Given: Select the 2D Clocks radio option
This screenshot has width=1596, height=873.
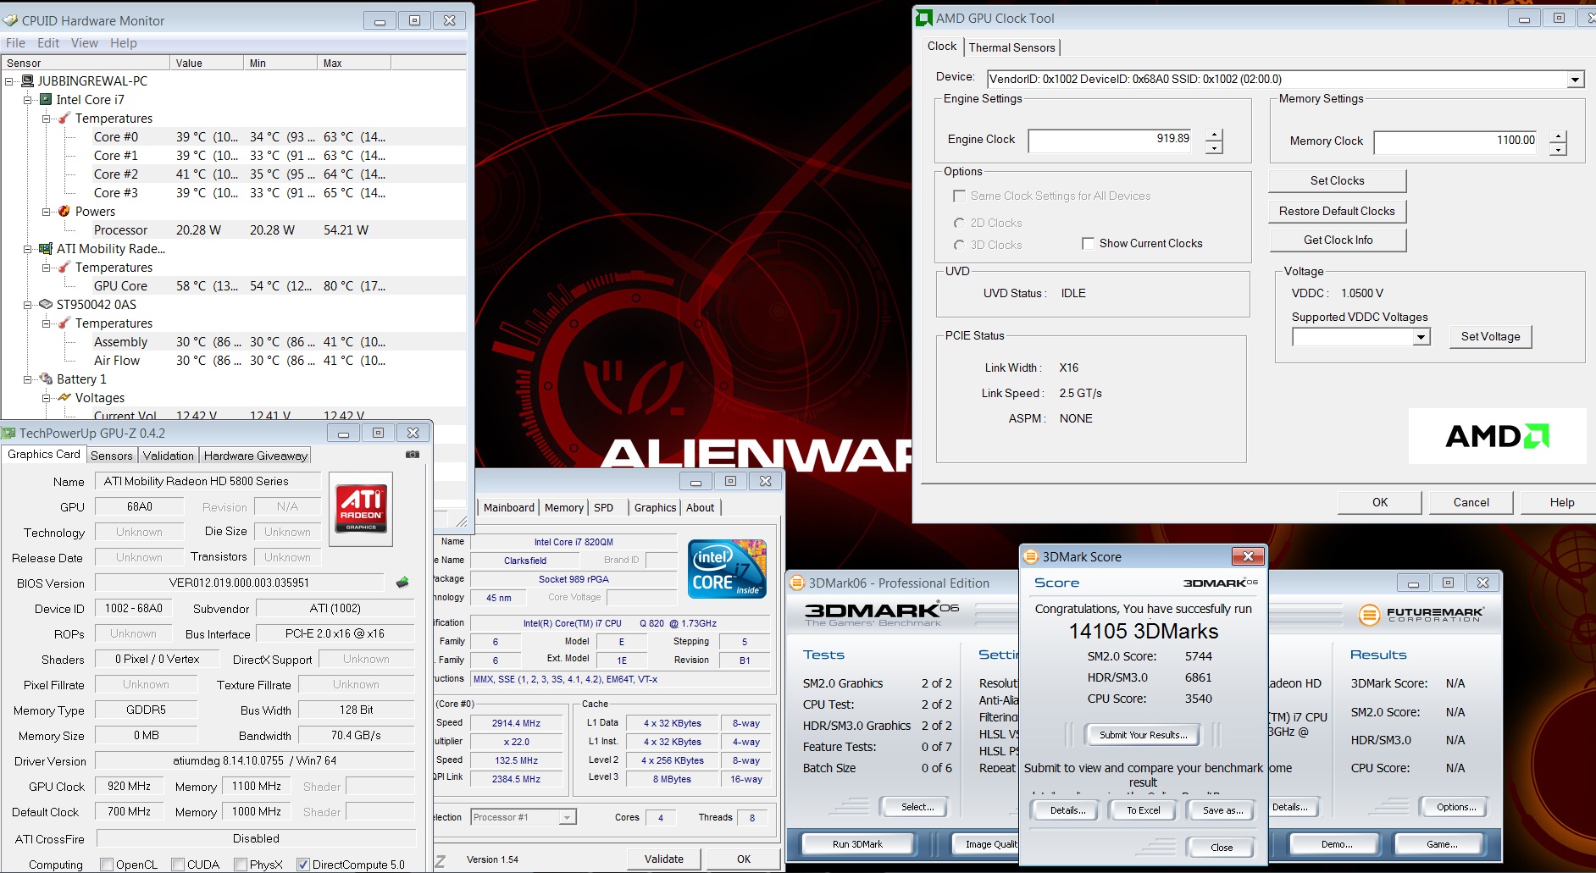Looking at the screenshot, I should click(x=960, y=223).
